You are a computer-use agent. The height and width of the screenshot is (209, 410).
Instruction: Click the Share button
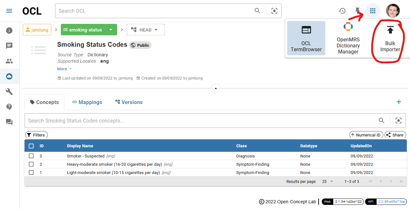click(x=395, y=135)
